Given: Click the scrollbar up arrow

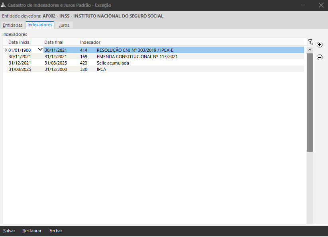Looking at the screenshot, I should pos(310,50).
